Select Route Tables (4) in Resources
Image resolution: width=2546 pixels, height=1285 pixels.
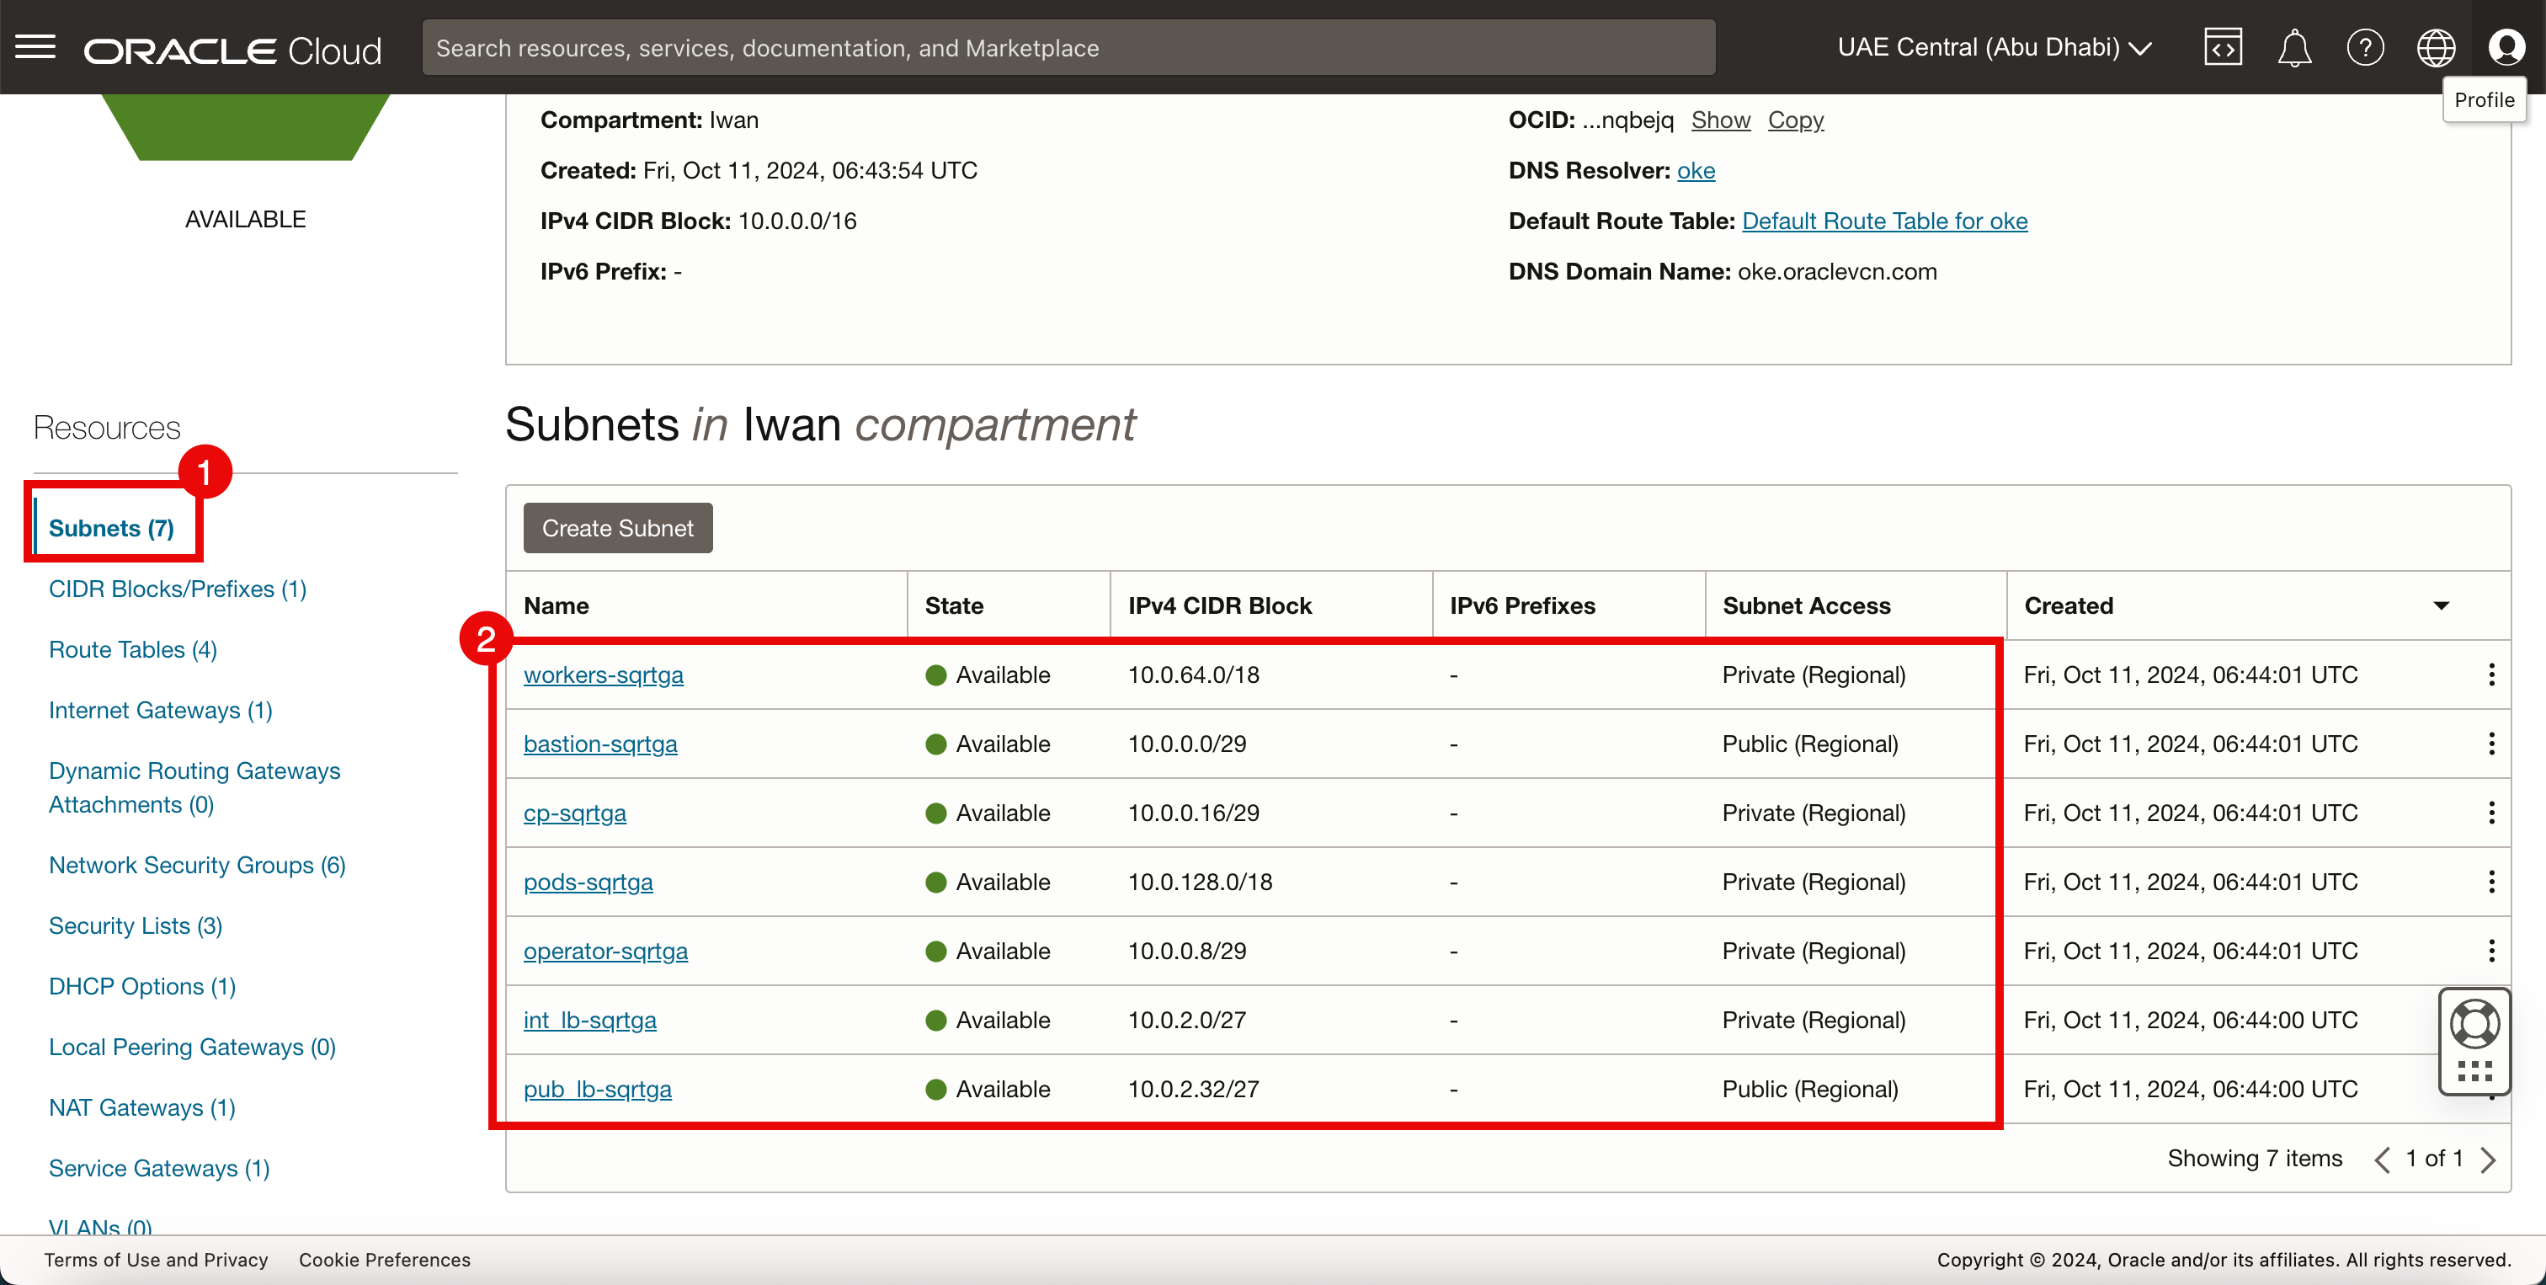132,649
